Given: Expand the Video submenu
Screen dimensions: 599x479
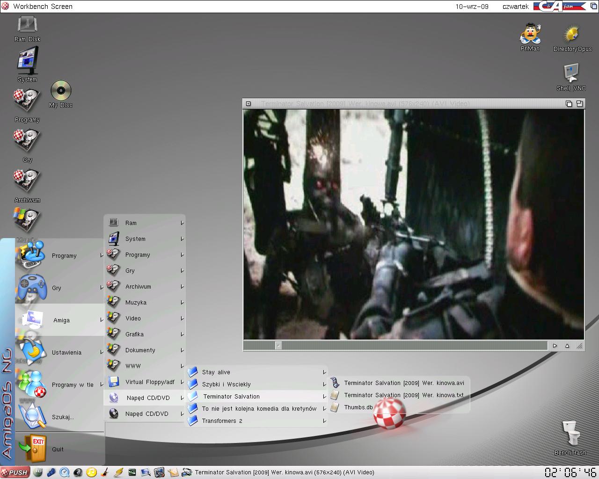Looking at the screenshot, I should pyautogui.click(x=145, y=319).
